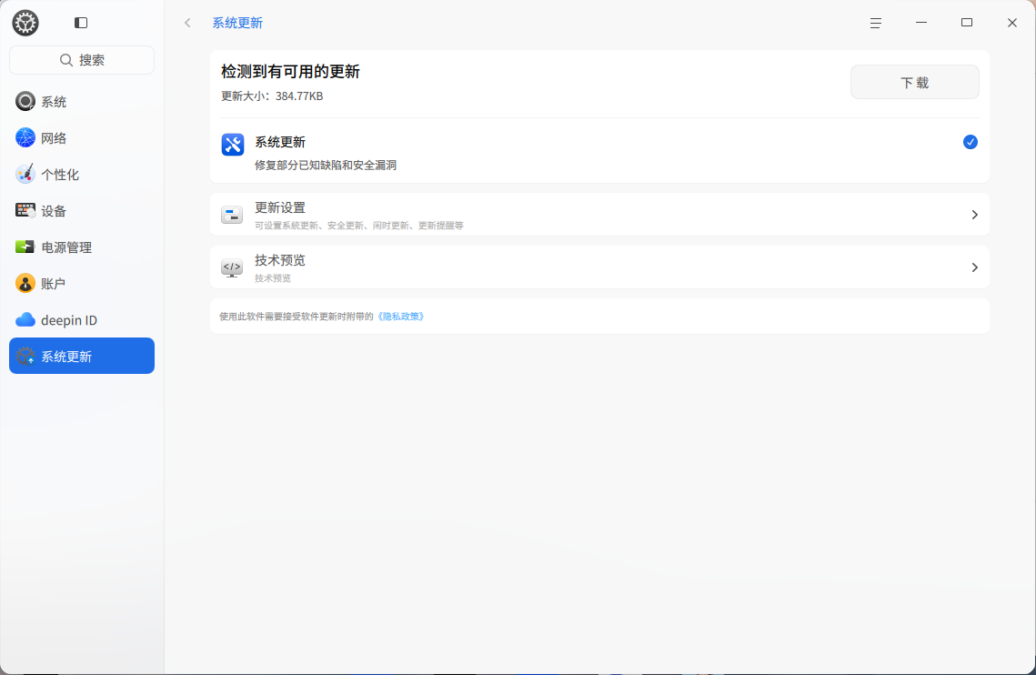This screenshot has width=1036, height=675.
Task: Click the 个性化 palette icon
Action: [25, 174]
